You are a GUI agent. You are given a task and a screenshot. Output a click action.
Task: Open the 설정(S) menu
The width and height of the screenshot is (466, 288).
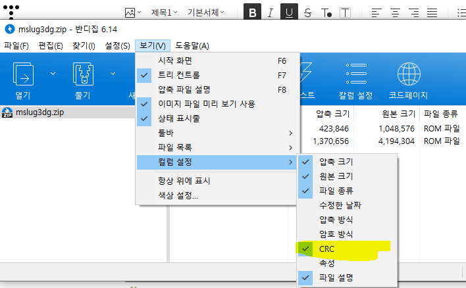pyautogui.click(x=117, y=46)
